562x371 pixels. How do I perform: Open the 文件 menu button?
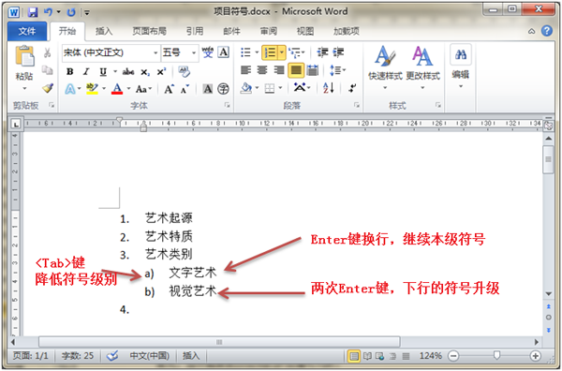pos(27,31)
